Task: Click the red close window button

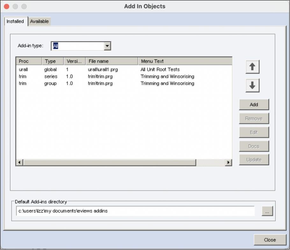Action: click(x=7, y=6)
